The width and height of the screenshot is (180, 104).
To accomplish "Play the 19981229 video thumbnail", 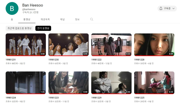I will coord(111,83).
